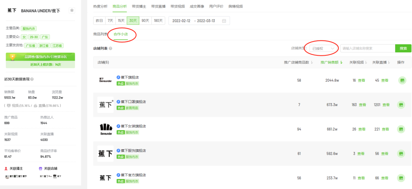Click the 蕉下官方旗舰店 logo thumbnail
Screen dimensions: 412x189
tap(105, 178)
